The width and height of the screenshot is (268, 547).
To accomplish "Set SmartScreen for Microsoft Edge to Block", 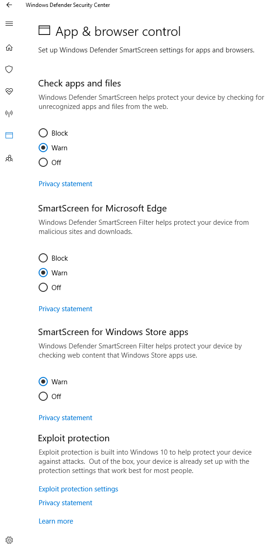I will point(43,258).
